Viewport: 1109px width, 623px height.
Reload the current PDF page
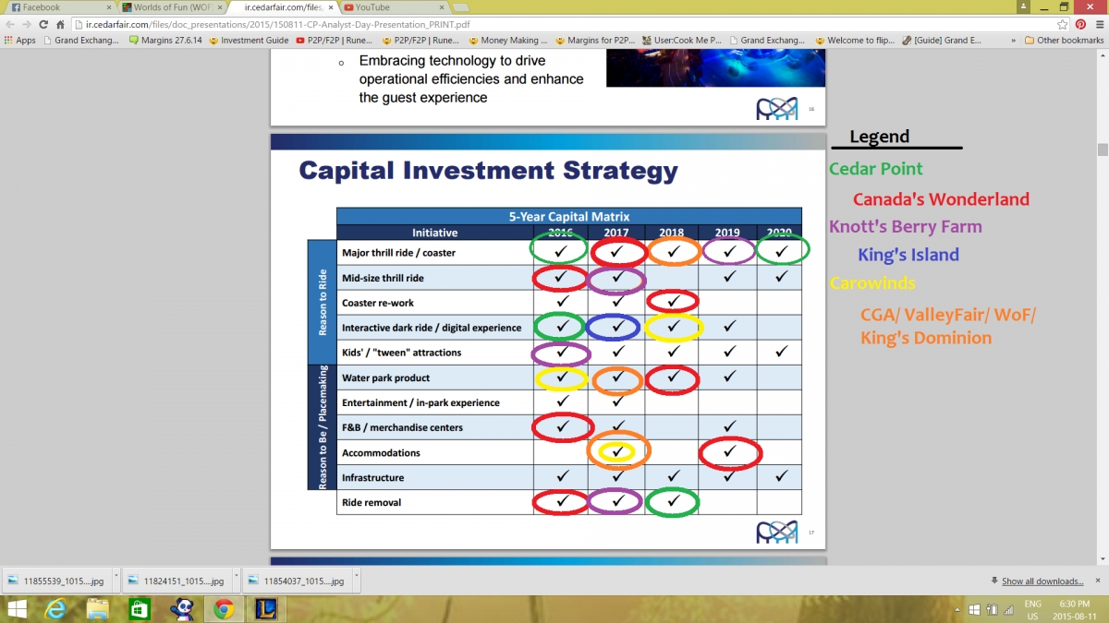(x=43, y=24)
